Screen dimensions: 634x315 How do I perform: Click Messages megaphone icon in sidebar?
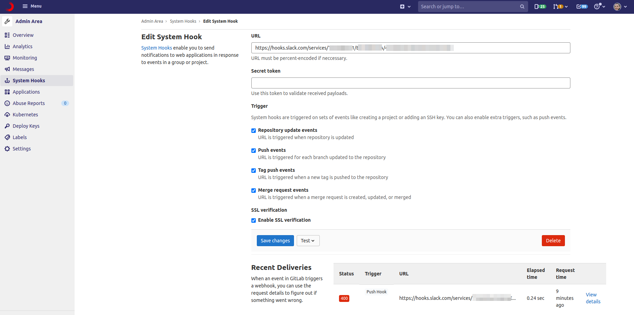(x=7, y=69)
